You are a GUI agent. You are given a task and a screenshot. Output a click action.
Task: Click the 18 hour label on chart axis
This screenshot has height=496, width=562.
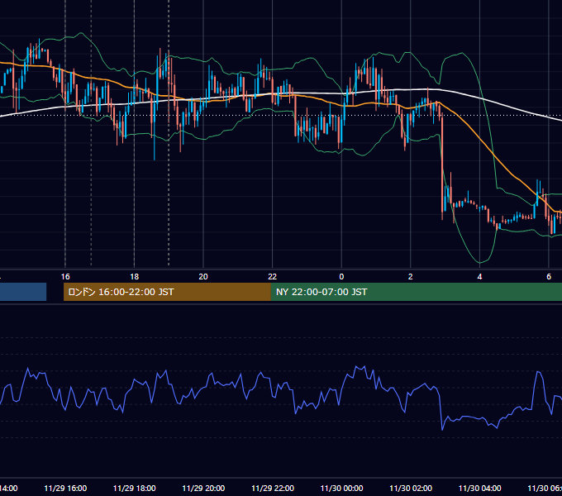click(135, 277)
